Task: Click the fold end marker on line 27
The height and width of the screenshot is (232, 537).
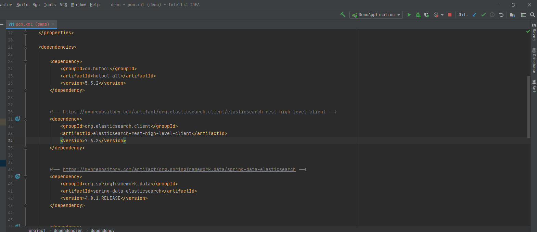Action: (x=25, y=90)
